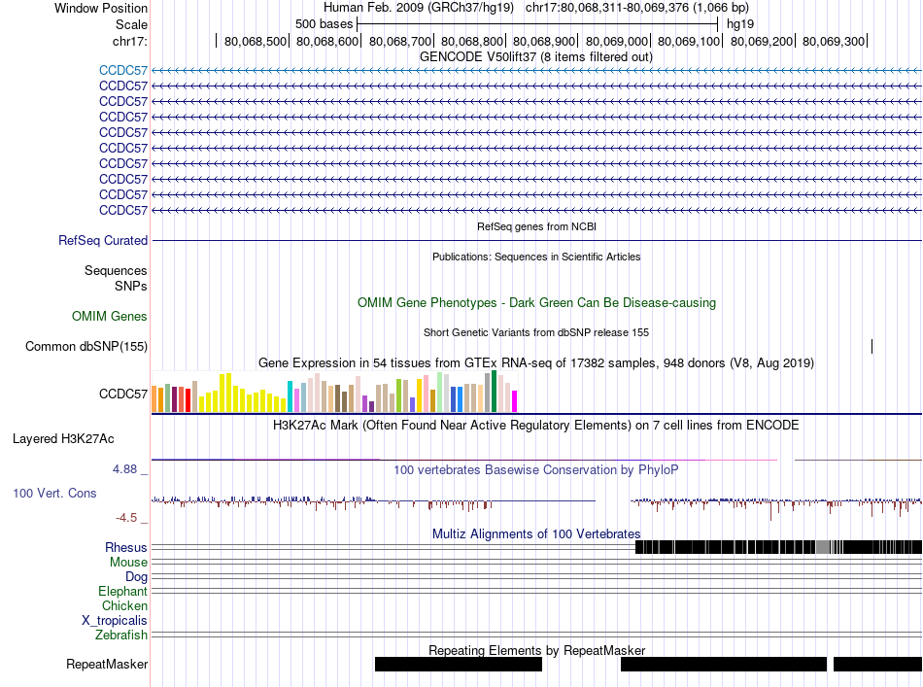
Task: Click the RepeatMasker track label
Action: click(107, 664)
